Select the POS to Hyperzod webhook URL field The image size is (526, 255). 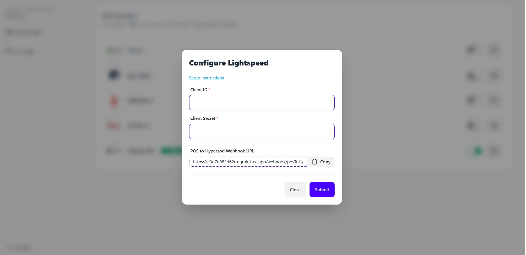coord(248,162)
